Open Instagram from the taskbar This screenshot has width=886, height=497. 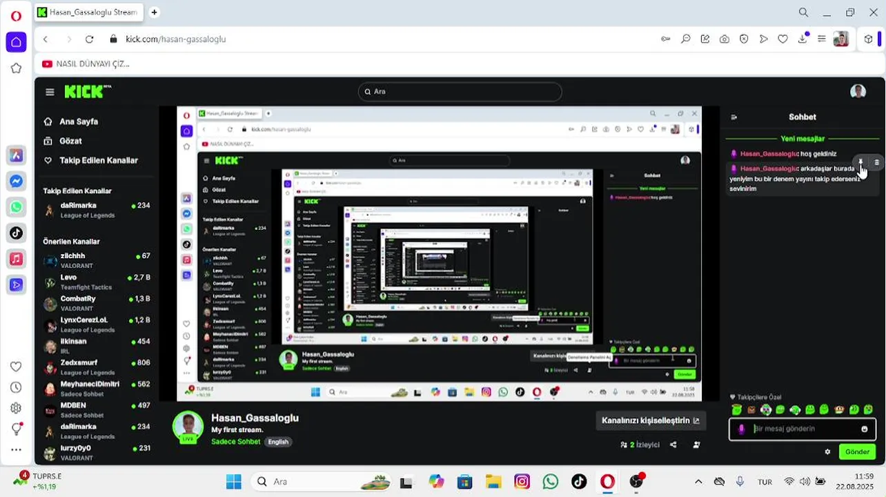coord(522,482)
